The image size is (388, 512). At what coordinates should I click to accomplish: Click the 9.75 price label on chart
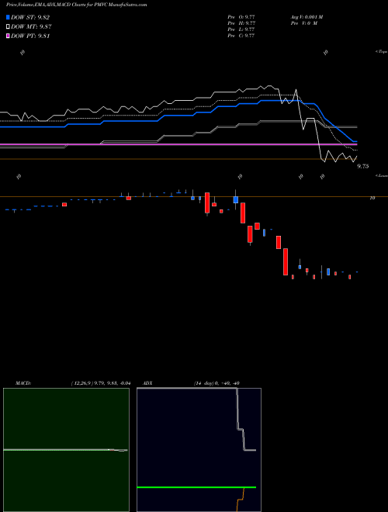pyautogui.click(x=363, y=166)
